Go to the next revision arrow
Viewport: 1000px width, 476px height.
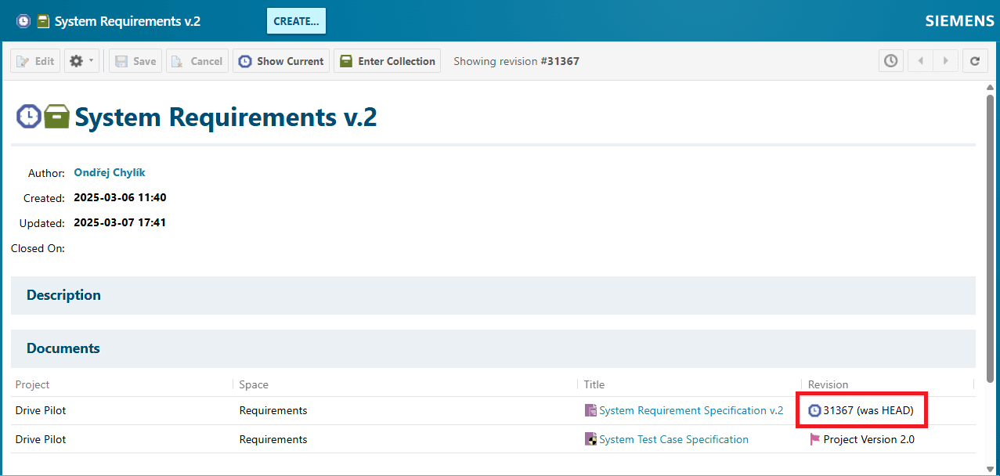point(945,61)
